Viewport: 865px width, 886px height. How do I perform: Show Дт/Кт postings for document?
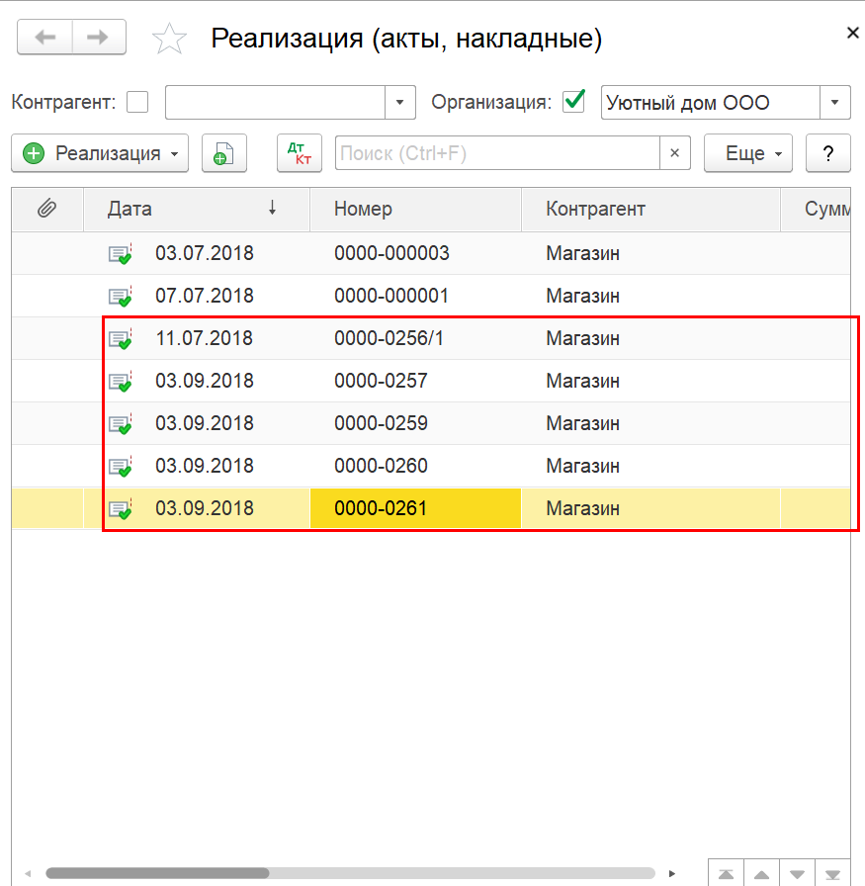pyautogui.click(x=300, y=153)
